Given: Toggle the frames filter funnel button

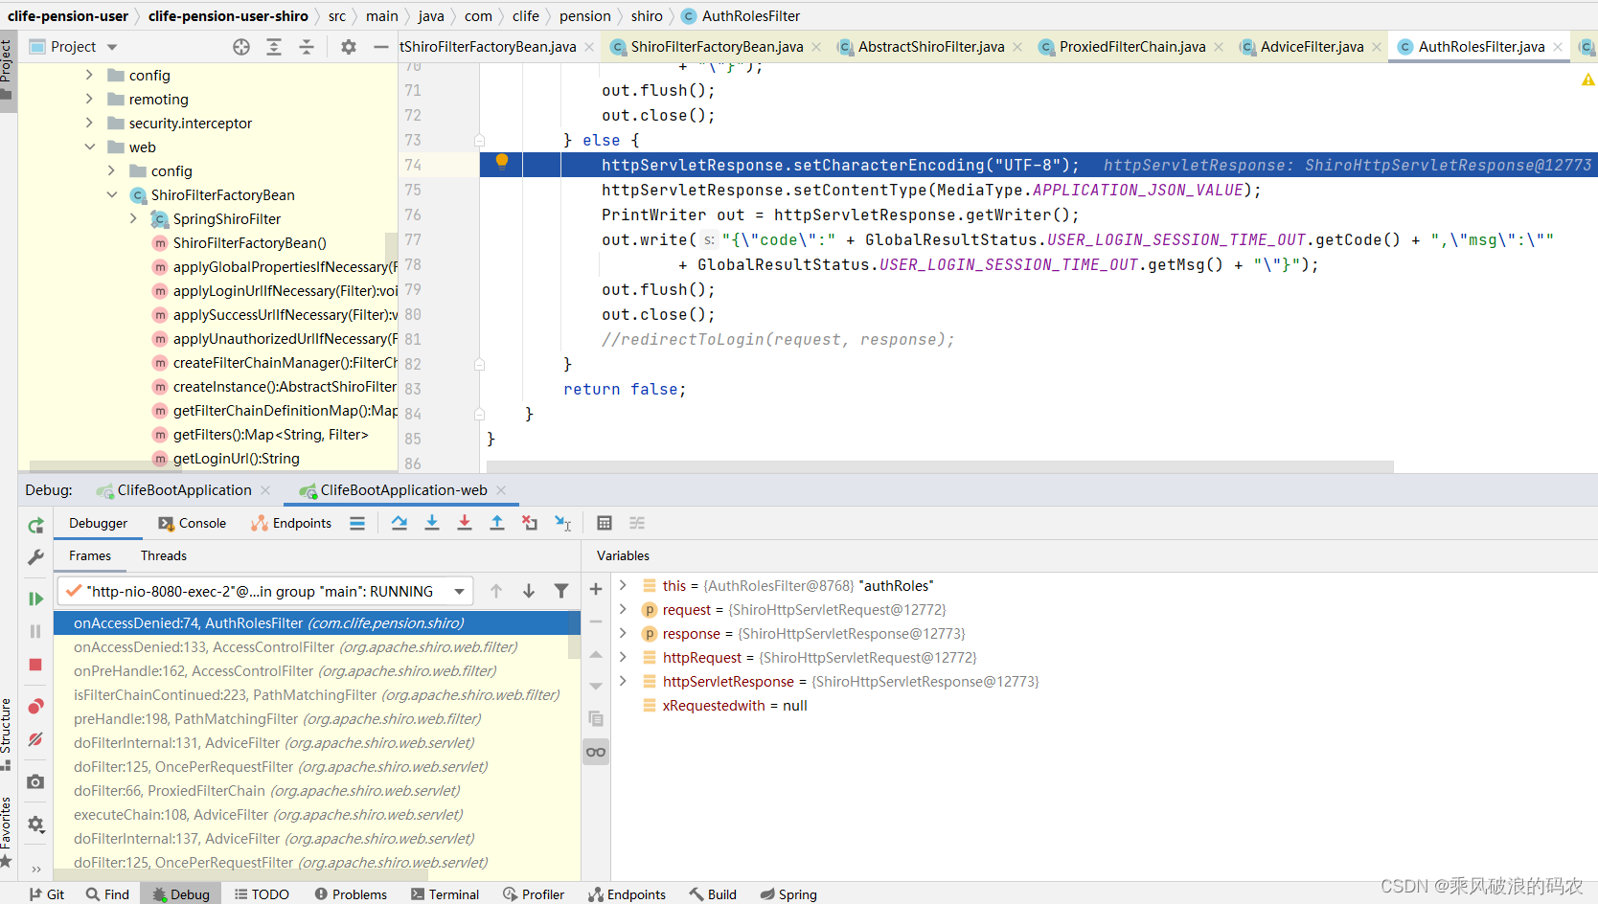Looking at the screenshot, I should pyautogui.click(x=561, y=591).
